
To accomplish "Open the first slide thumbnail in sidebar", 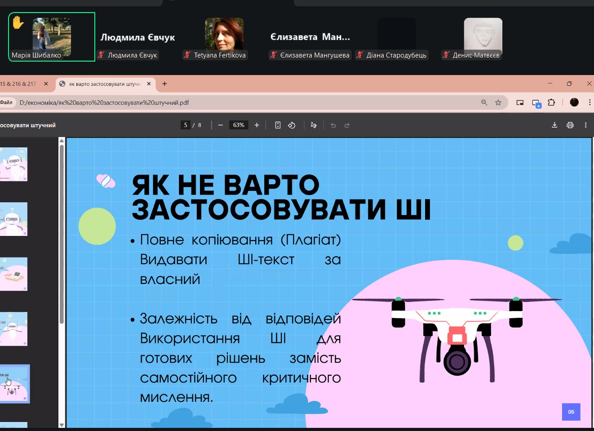I will [x=13, y=164].
